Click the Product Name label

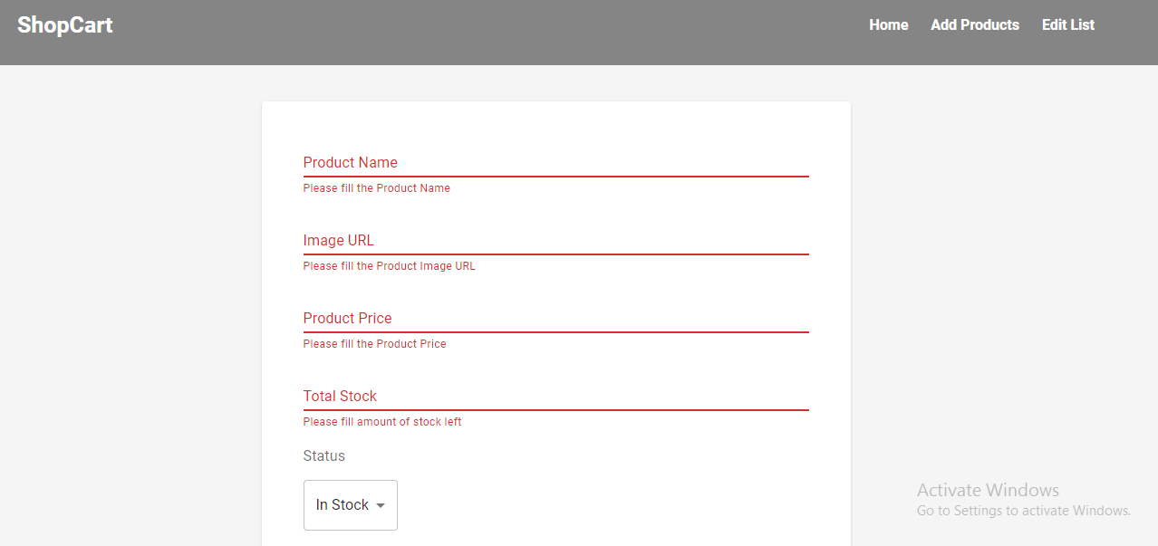[351, 162]
